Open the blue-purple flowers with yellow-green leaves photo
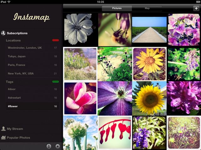 [149, 133]
